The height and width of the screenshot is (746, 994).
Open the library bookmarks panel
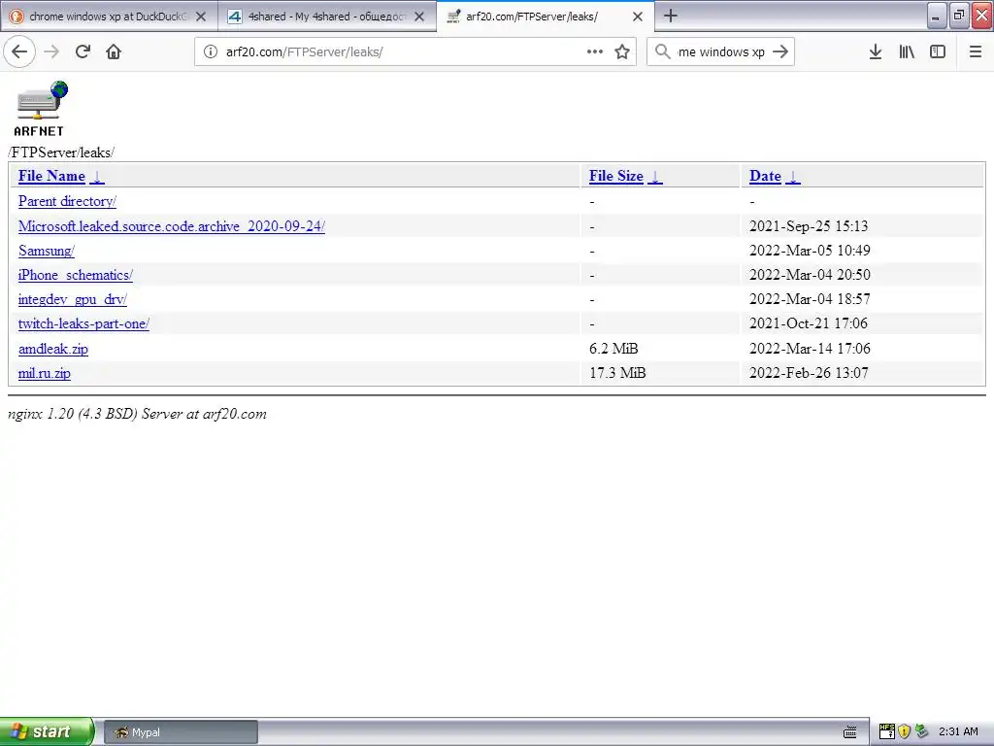(907, 51)
